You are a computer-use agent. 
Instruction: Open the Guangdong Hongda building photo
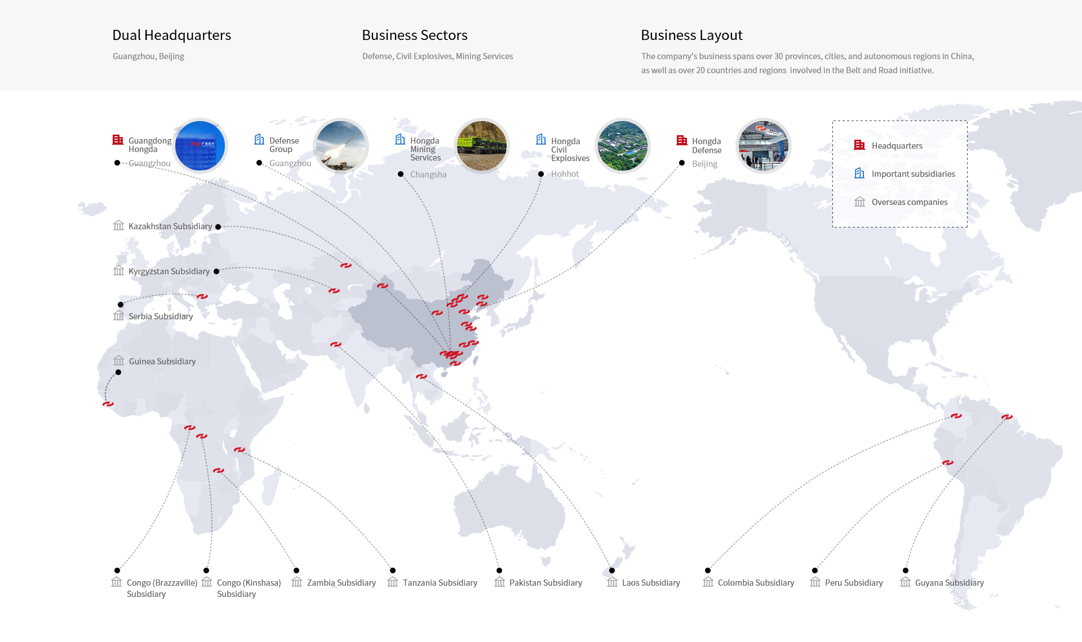[200, 146]
